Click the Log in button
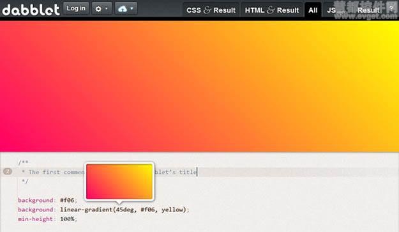Image resolution: width=399 pixels, height=232 pixels. [x=76, y=8]
